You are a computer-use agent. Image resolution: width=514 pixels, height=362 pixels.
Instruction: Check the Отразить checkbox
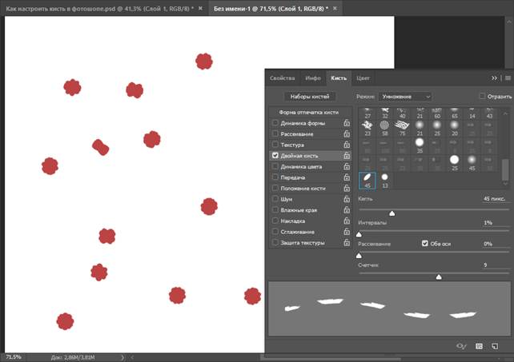482,96
